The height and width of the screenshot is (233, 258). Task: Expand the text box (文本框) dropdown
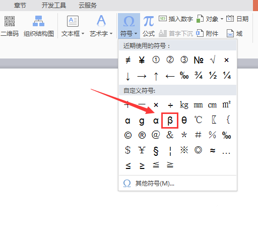coord(83,34)
